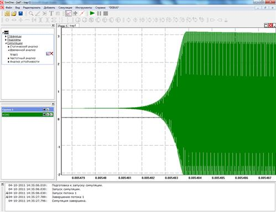The width and height of the screenshot is (276, 212).
Task: Click last small button on green trace row
Action: pos(51,114)
